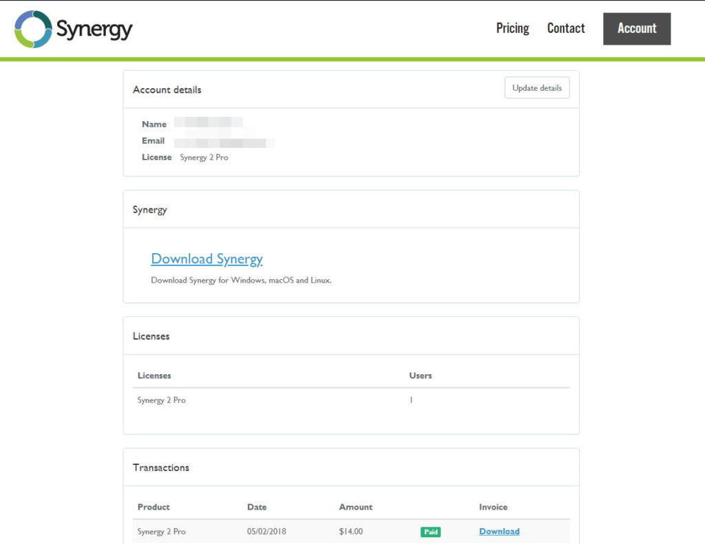Viewport: 705px width, 544px height.
Task: Open the Download Synergy link
Action: [x=207, y=259]
